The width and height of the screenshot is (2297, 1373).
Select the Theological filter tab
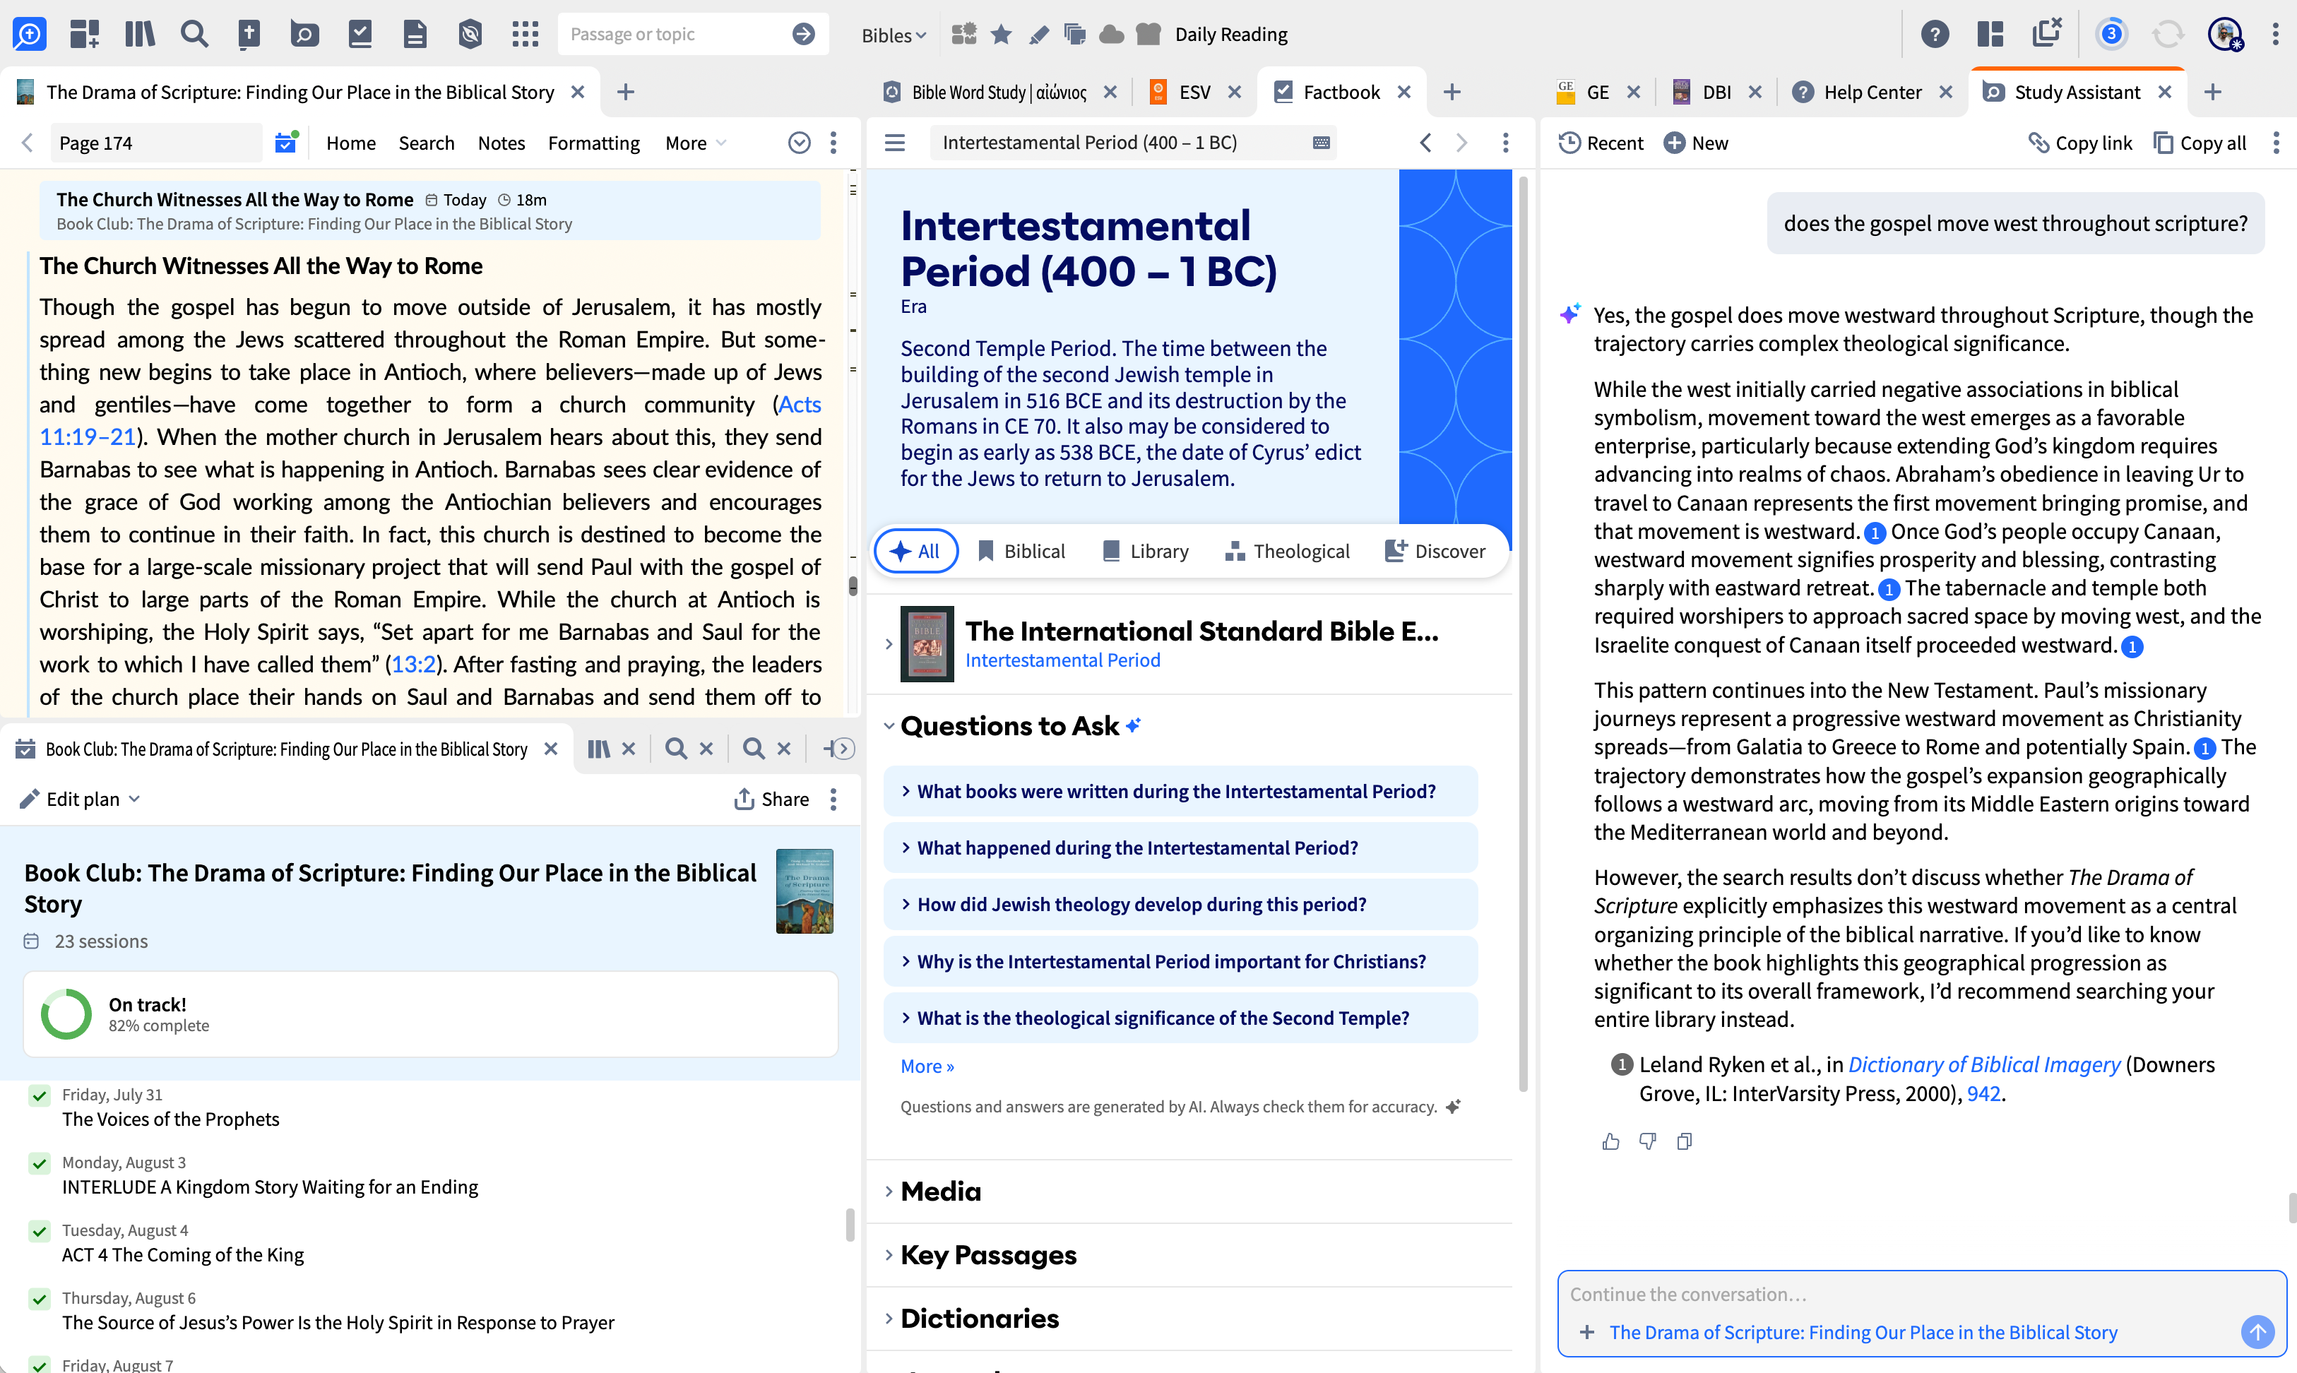[1287, 552]
